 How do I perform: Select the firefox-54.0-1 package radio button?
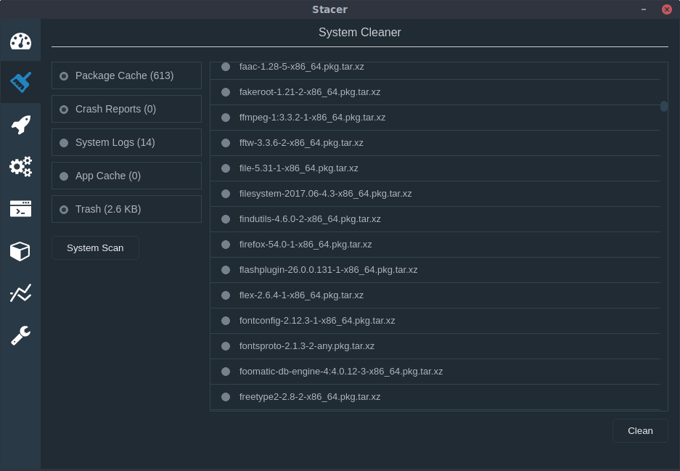(226, 245)
